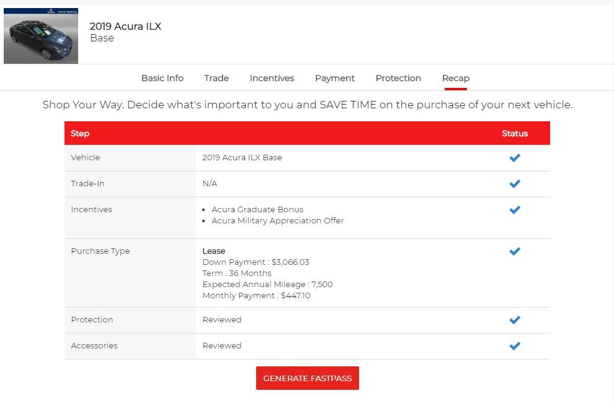Open the Basic Info tab
The width and height of the screenshot is (614, 401).
(162, 78)
